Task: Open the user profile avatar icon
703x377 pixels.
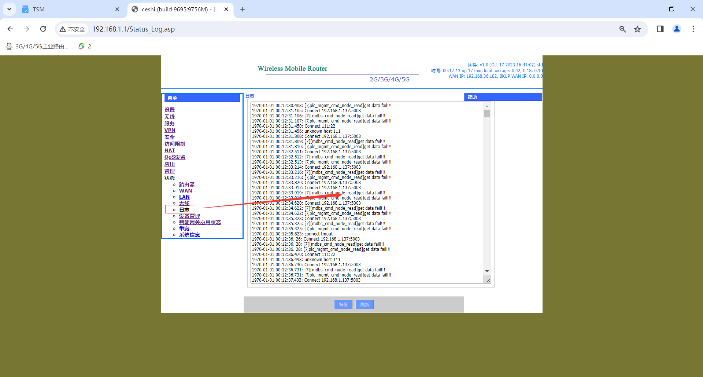Action: click(677, 29)
